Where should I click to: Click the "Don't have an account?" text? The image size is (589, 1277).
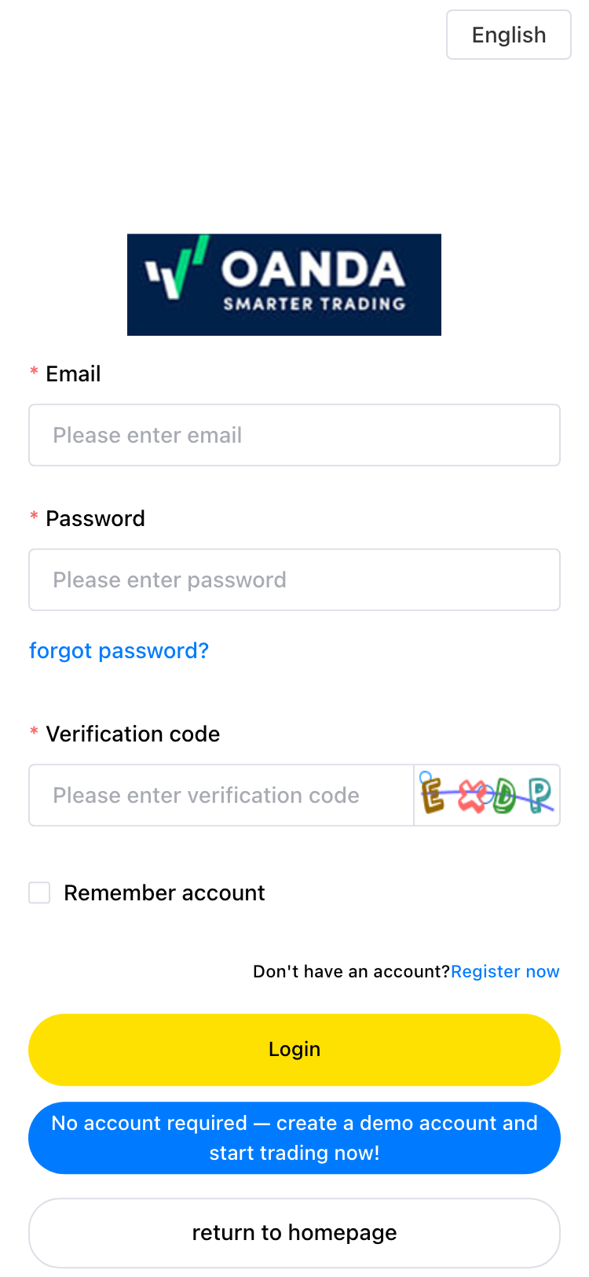pyautogui.click(x=351, y=972)
